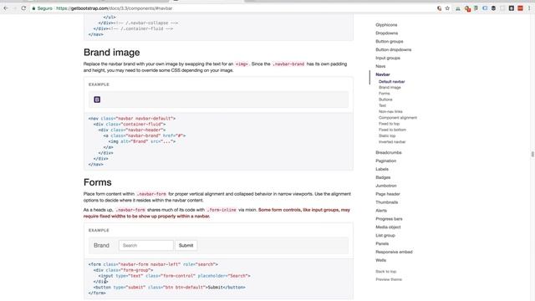This screenshot has width=535, height=301.
Task: Open Labels in sidebar
Action: pos(382,169)
